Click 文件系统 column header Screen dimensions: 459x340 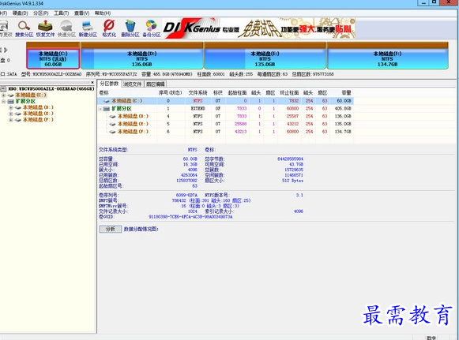click(198, 93)
